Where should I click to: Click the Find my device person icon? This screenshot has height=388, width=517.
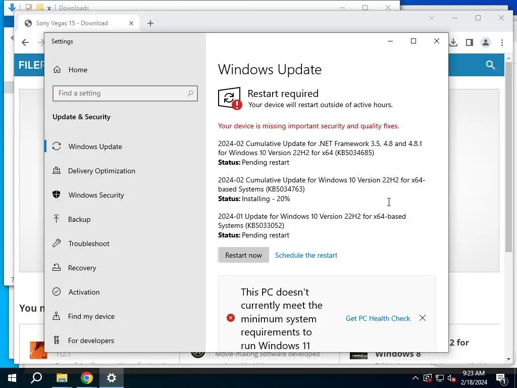57,316
